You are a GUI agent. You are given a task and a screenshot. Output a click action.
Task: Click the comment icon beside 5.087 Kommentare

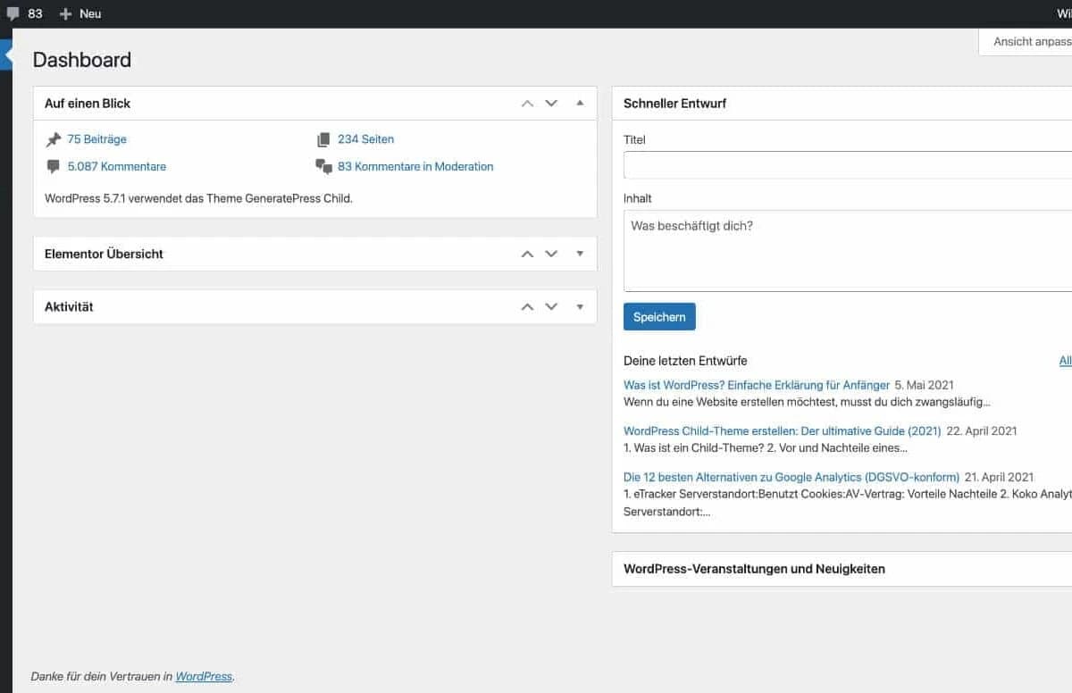[52, 166]
